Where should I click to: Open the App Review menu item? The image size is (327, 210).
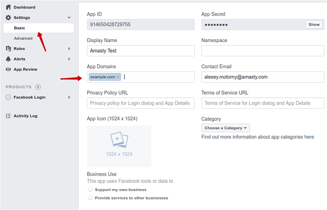pyautogui.click(x=25, y=70)
